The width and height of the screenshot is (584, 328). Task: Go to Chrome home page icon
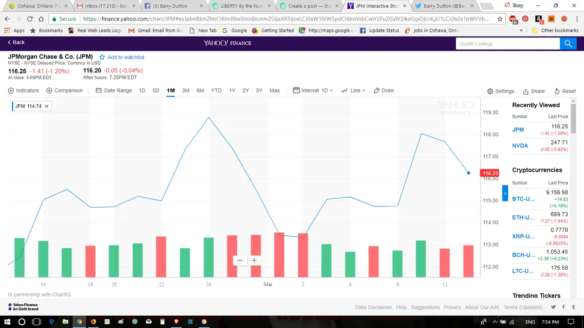(x=42, y=19)
